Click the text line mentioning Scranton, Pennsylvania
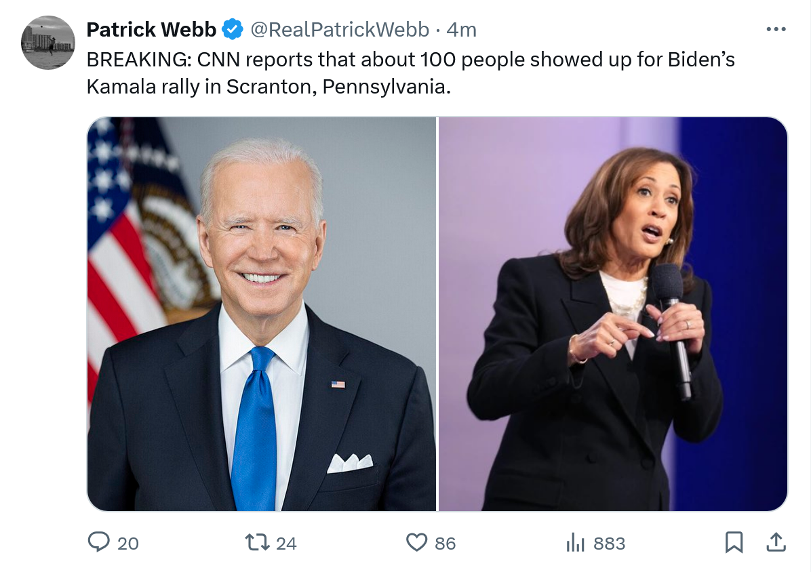Image resolution: width=811 pixels, height=572 pixels. (269, 87)
